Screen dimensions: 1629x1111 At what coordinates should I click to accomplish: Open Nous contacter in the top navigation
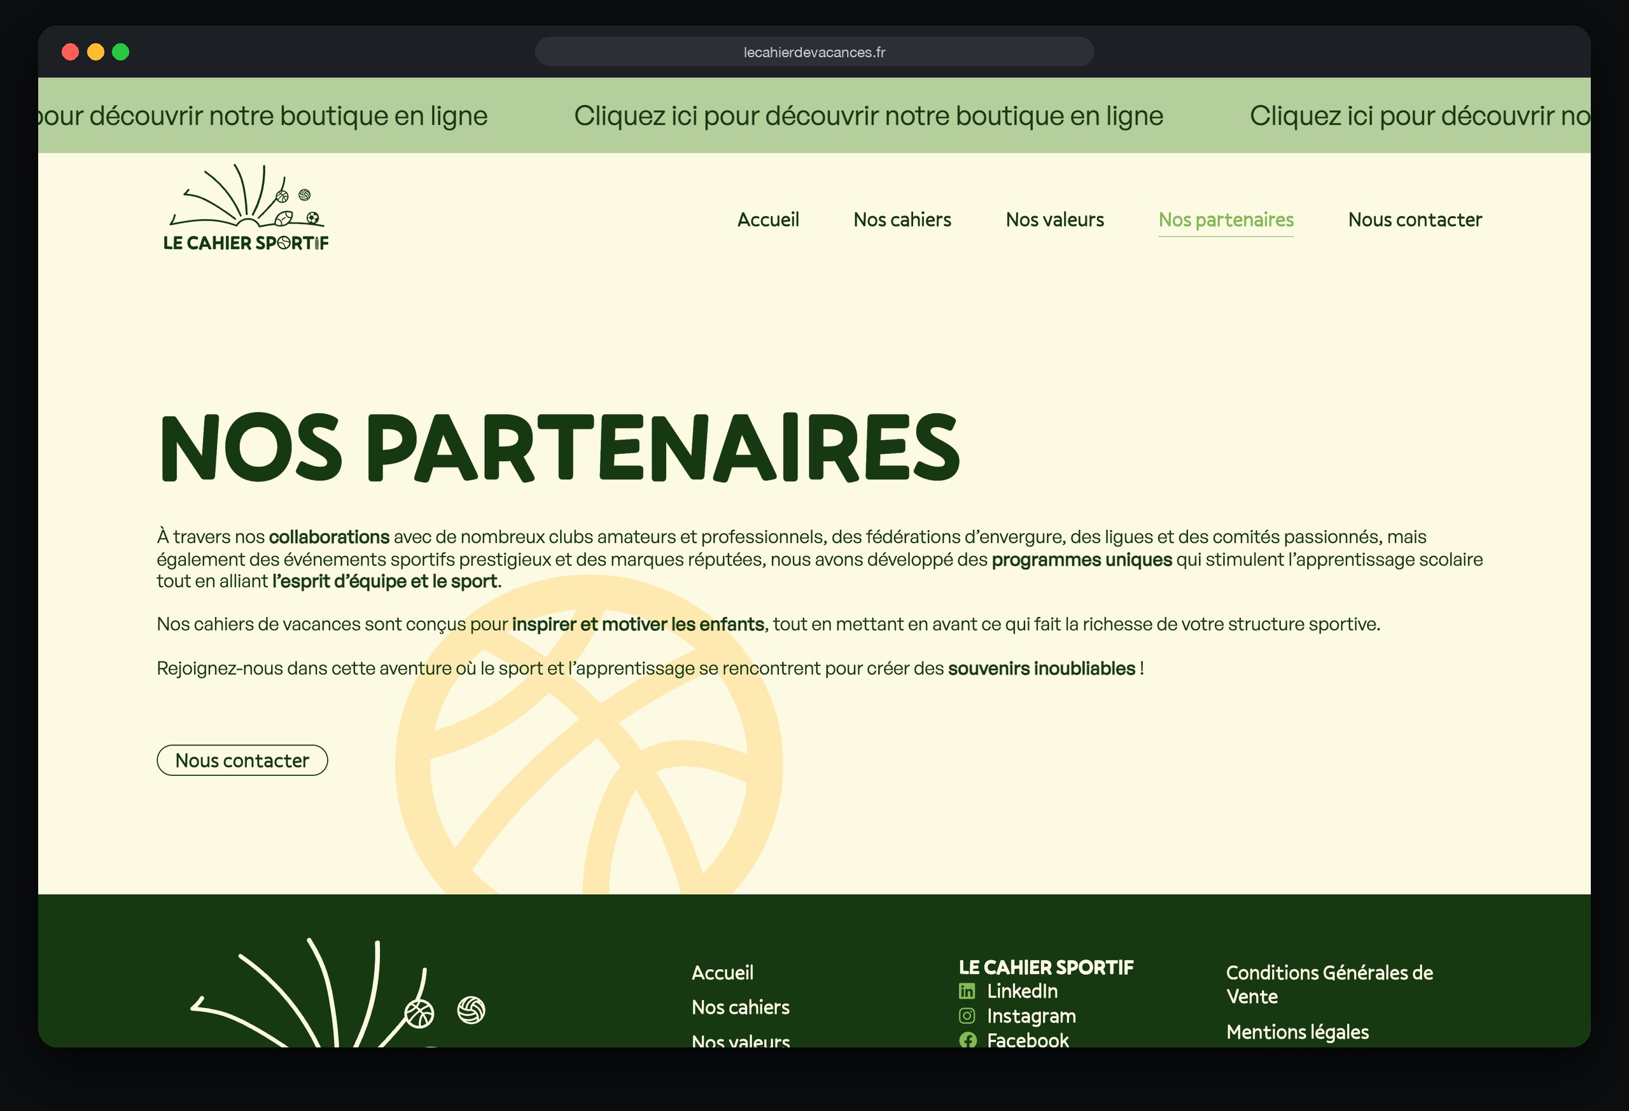pyautogui.click(x=1415, y=219)
